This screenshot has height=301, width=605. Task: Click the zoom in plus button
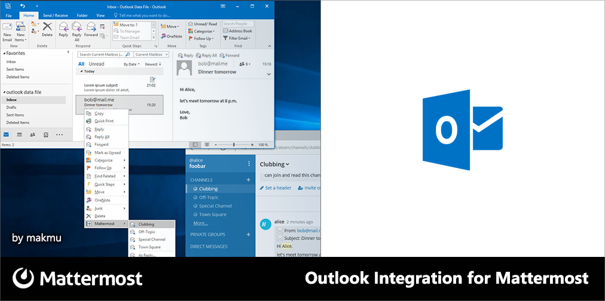tap(252, 145)
